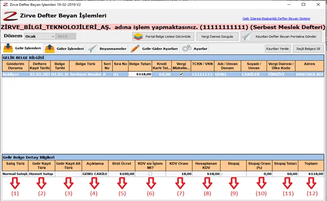Click the Kredi Kartı ₺0,00 cell

(162, 74)
